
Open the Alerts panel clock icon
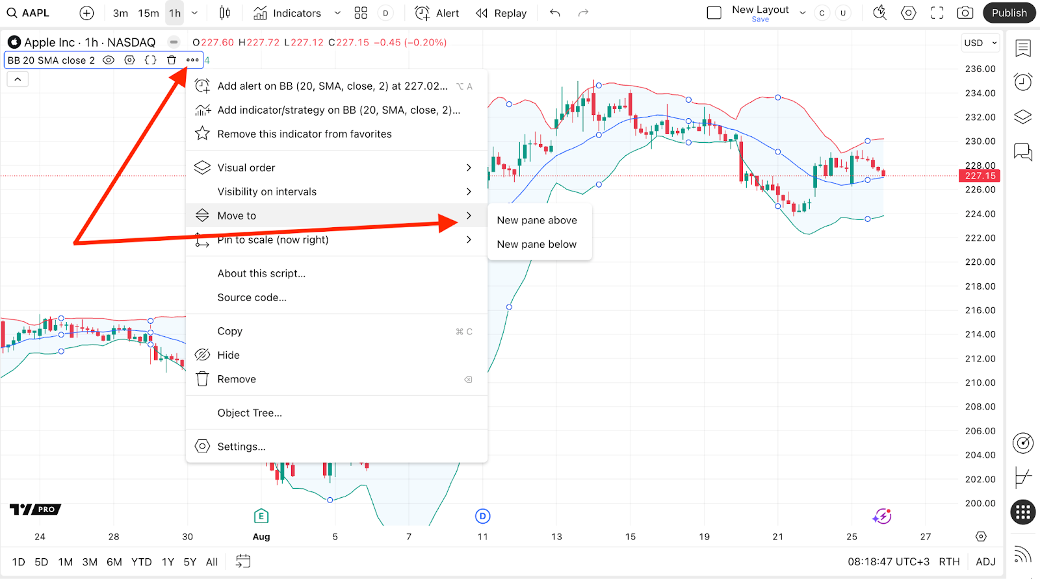[x=1023, y=82]
